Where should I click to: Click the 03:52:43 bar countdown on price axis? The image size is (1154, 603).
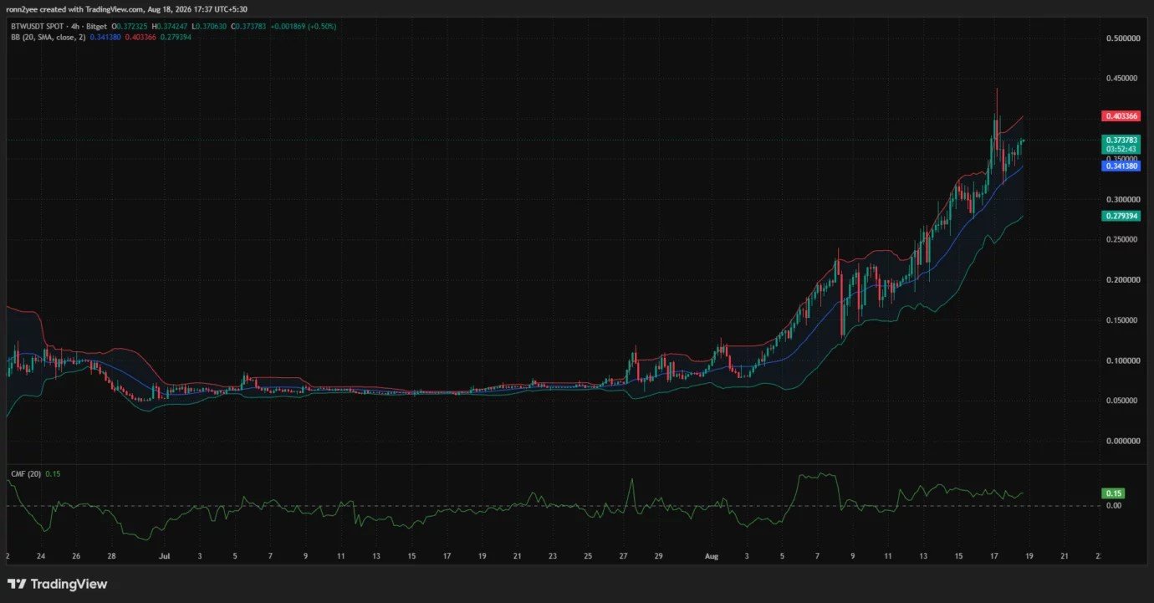(x=1122, y=149)
